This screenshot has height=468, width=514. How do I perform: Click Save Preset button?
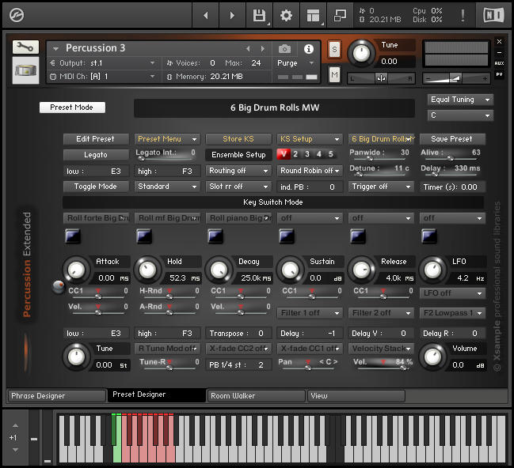click(452, 139)
